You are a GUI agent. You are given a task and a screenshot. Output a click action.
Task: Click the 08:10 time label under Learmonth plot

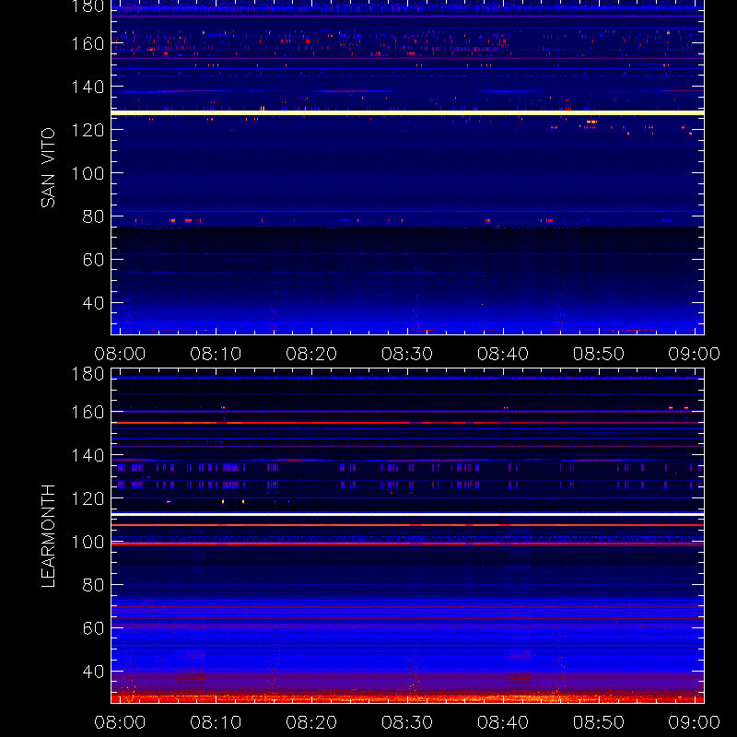coord(216,722)
